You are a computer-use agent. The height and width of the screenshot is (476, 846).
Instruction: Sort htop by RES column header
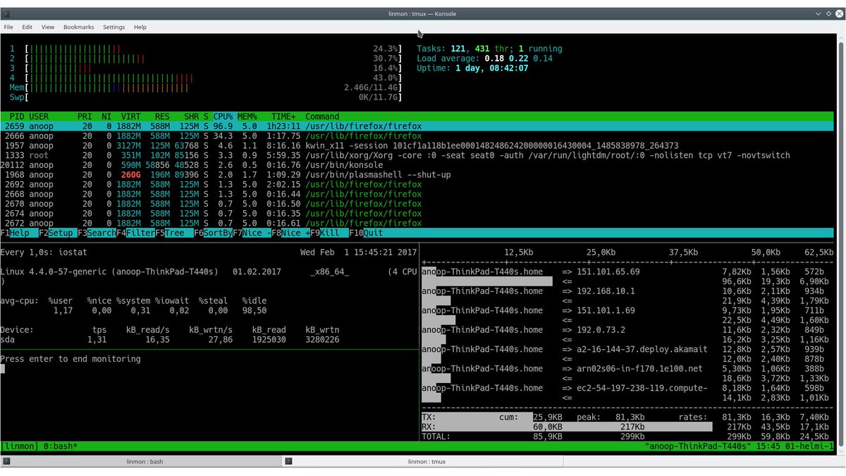coord(162,116)
